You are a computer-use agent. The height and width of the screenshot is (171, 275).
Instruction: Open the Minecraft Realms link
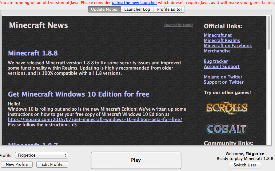(x=222, y=40)
